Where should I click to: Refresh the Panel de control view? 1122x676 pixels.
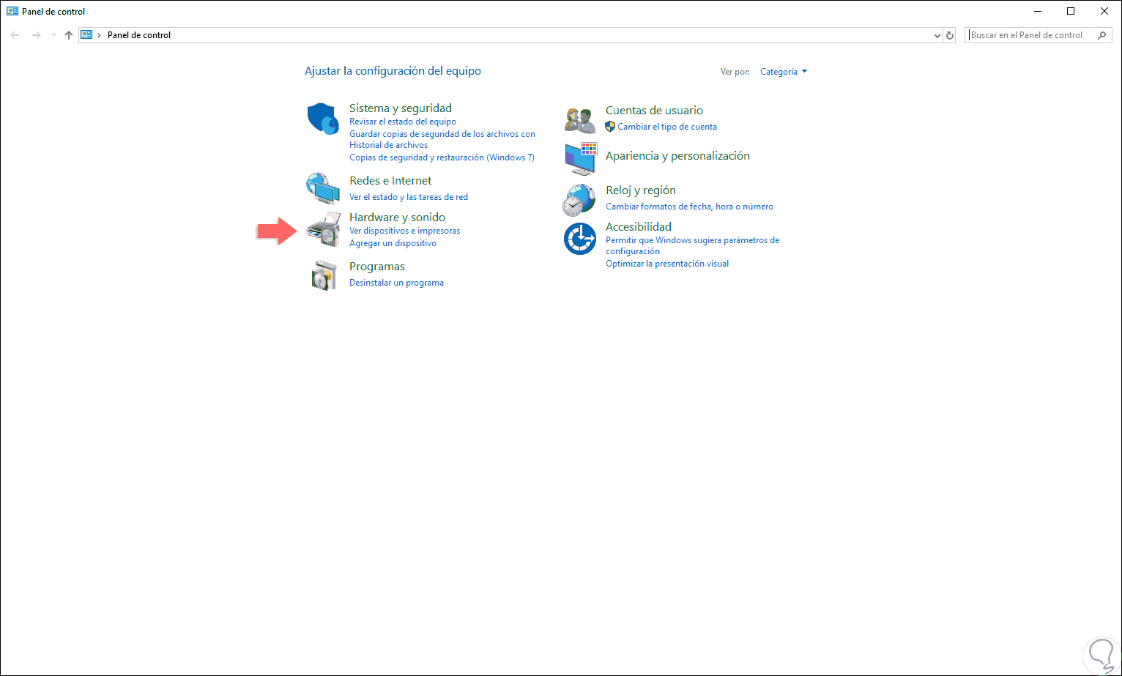(950, 35)
